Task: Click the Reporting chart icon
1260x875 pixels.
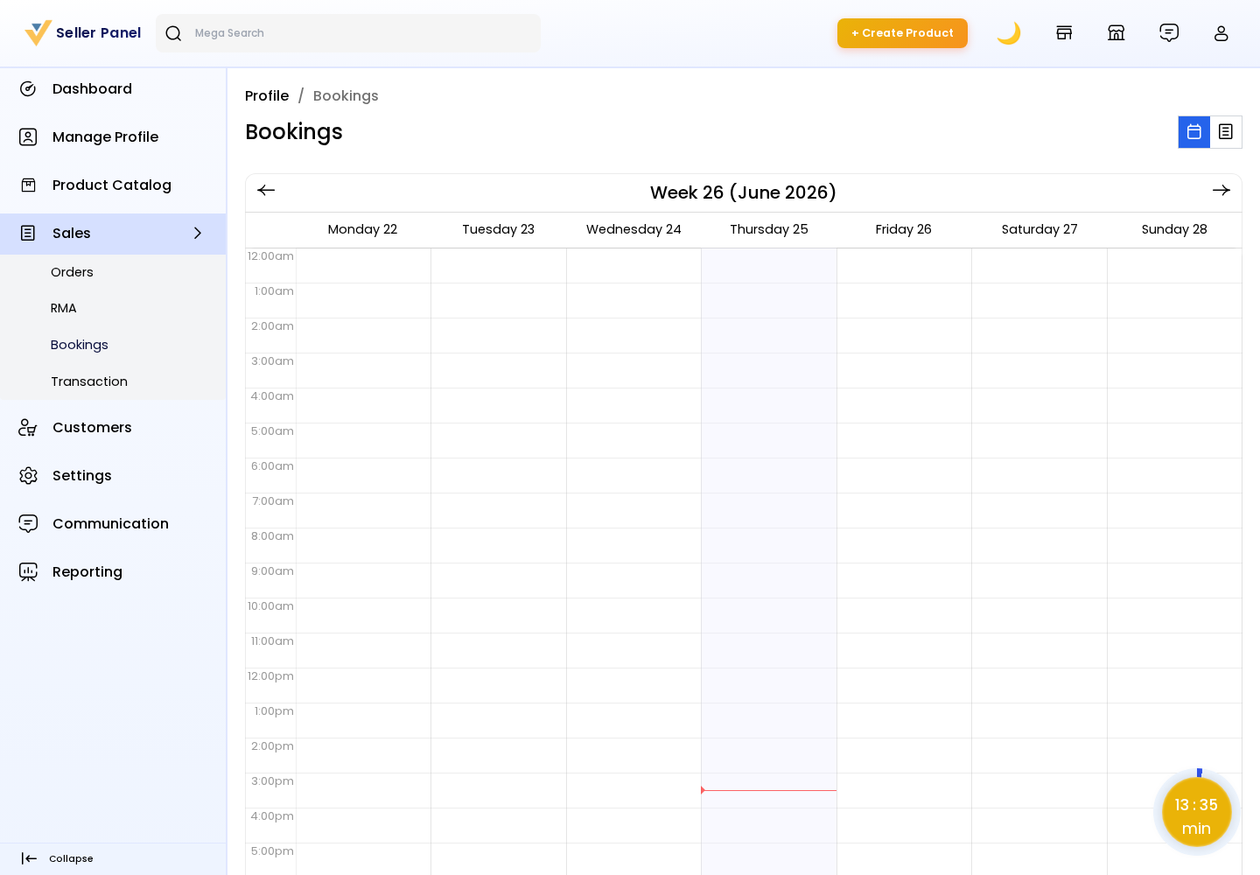Action: click(28, 572)
